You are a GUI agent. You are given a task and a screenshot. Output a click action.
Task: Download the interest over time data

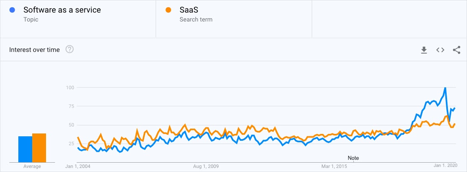click(x=424, y=50)
